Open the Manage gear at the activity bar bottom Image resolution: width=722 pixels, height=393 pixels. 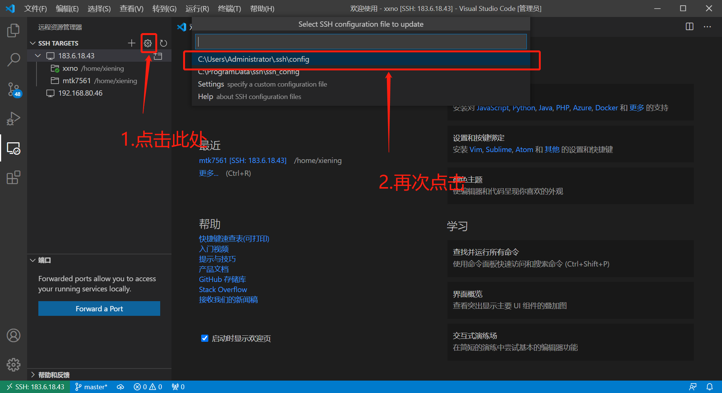click(x=14, y=364)
